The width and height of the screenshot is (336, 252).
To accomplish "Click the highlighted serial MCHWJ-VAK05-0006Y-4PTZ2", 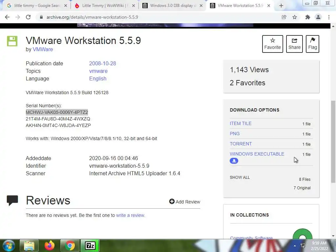I will pos(57,112).
